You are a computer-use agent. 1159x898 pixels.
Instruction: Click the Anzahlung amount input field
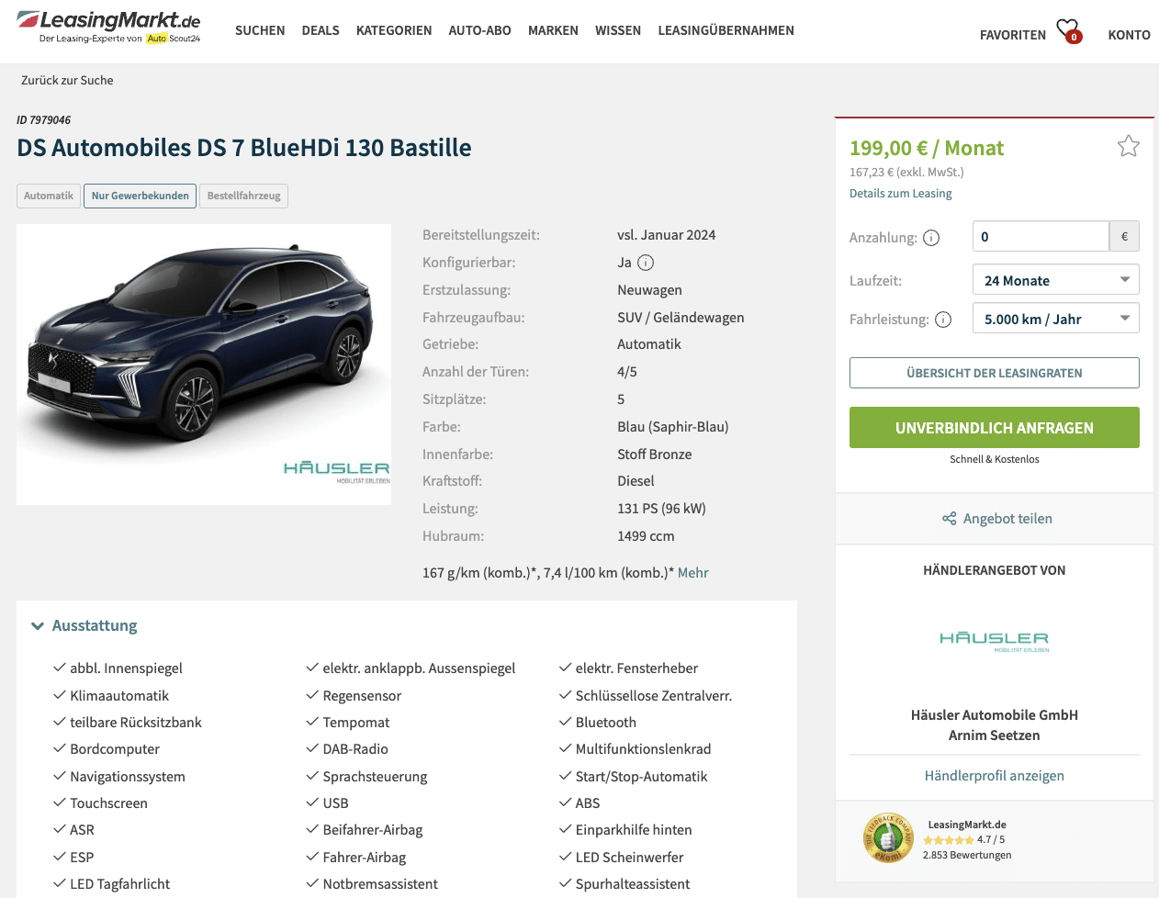[x=1041, y=236]
